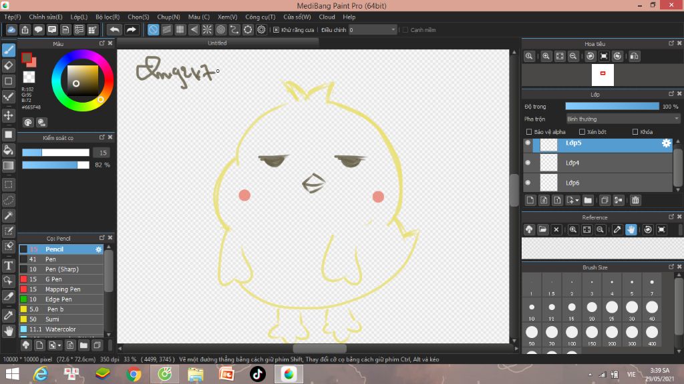
Task: Pick the Eyedropper tool
Action: (x=9, y=315)
